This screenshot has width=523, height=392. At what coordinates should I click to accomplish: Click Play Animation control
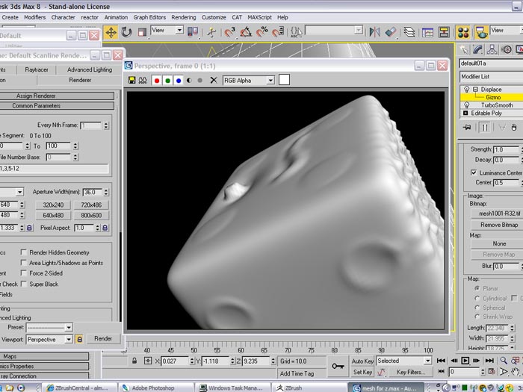point(465,361)
